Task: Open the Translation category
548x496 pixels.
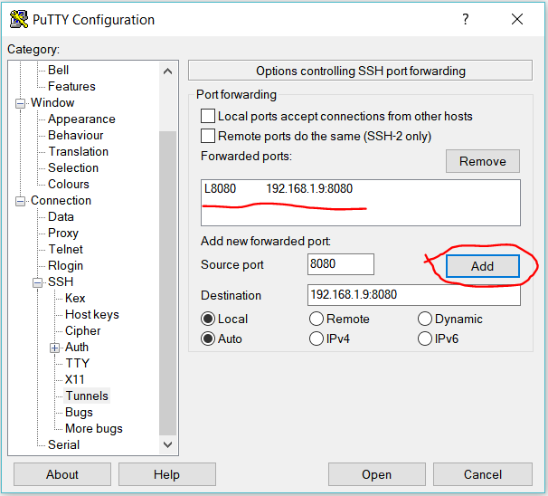Action: 79,152
